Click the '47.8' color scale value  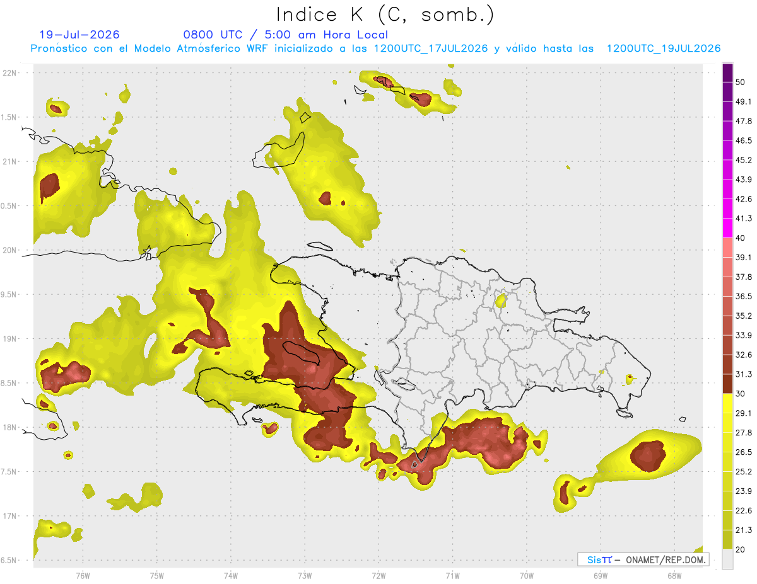[744, 121]
